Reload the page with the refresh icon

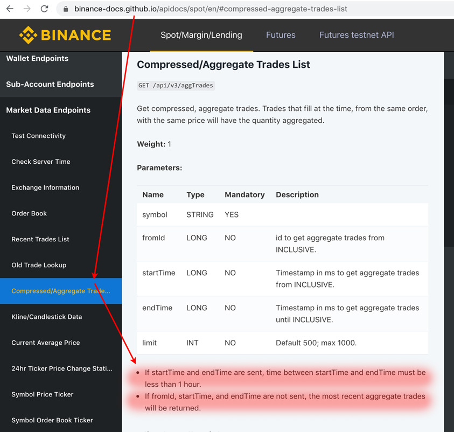coord(44,9)
